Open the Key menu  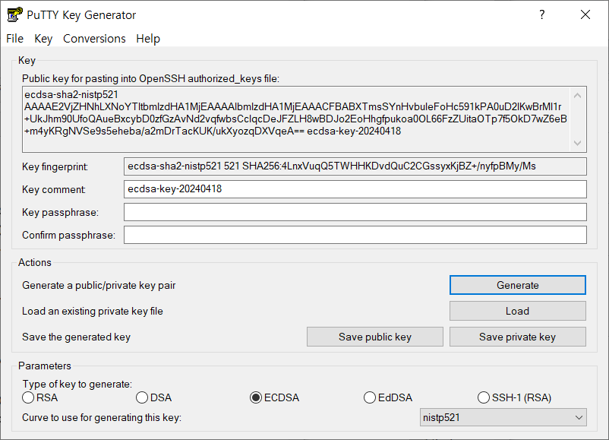click(43, 39)
